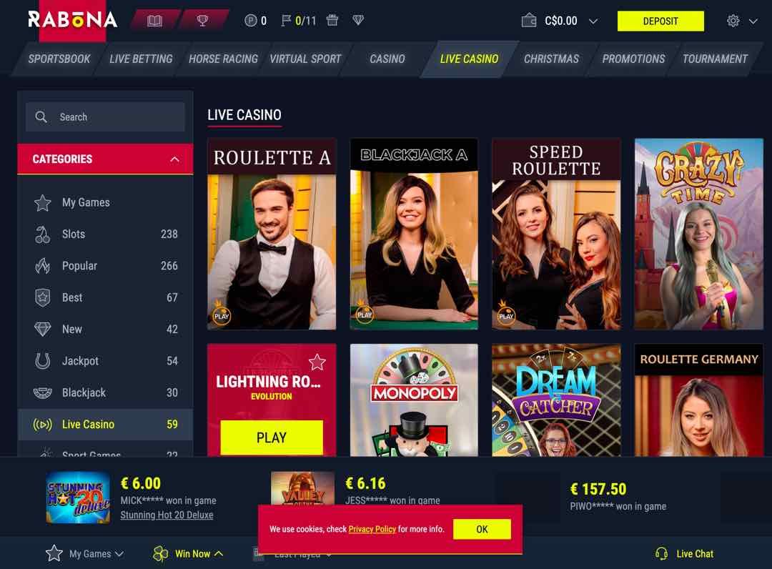Switch to the Sportsbook tab
This screenshot has width=772, height=569.
(x=59, y=59)
